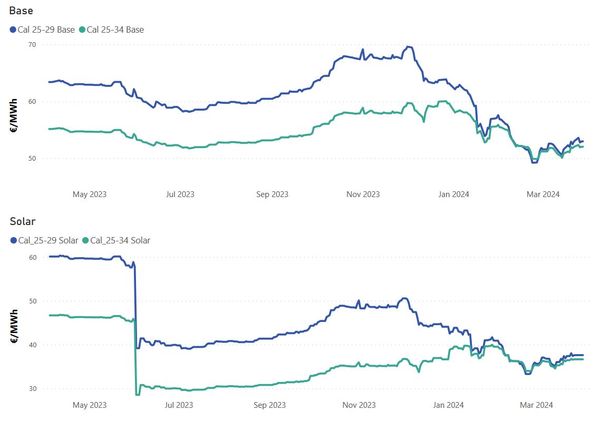Click Jan 2024 on the Solar chart axis
The image size is (611, 421).
[x=448, y=405]
